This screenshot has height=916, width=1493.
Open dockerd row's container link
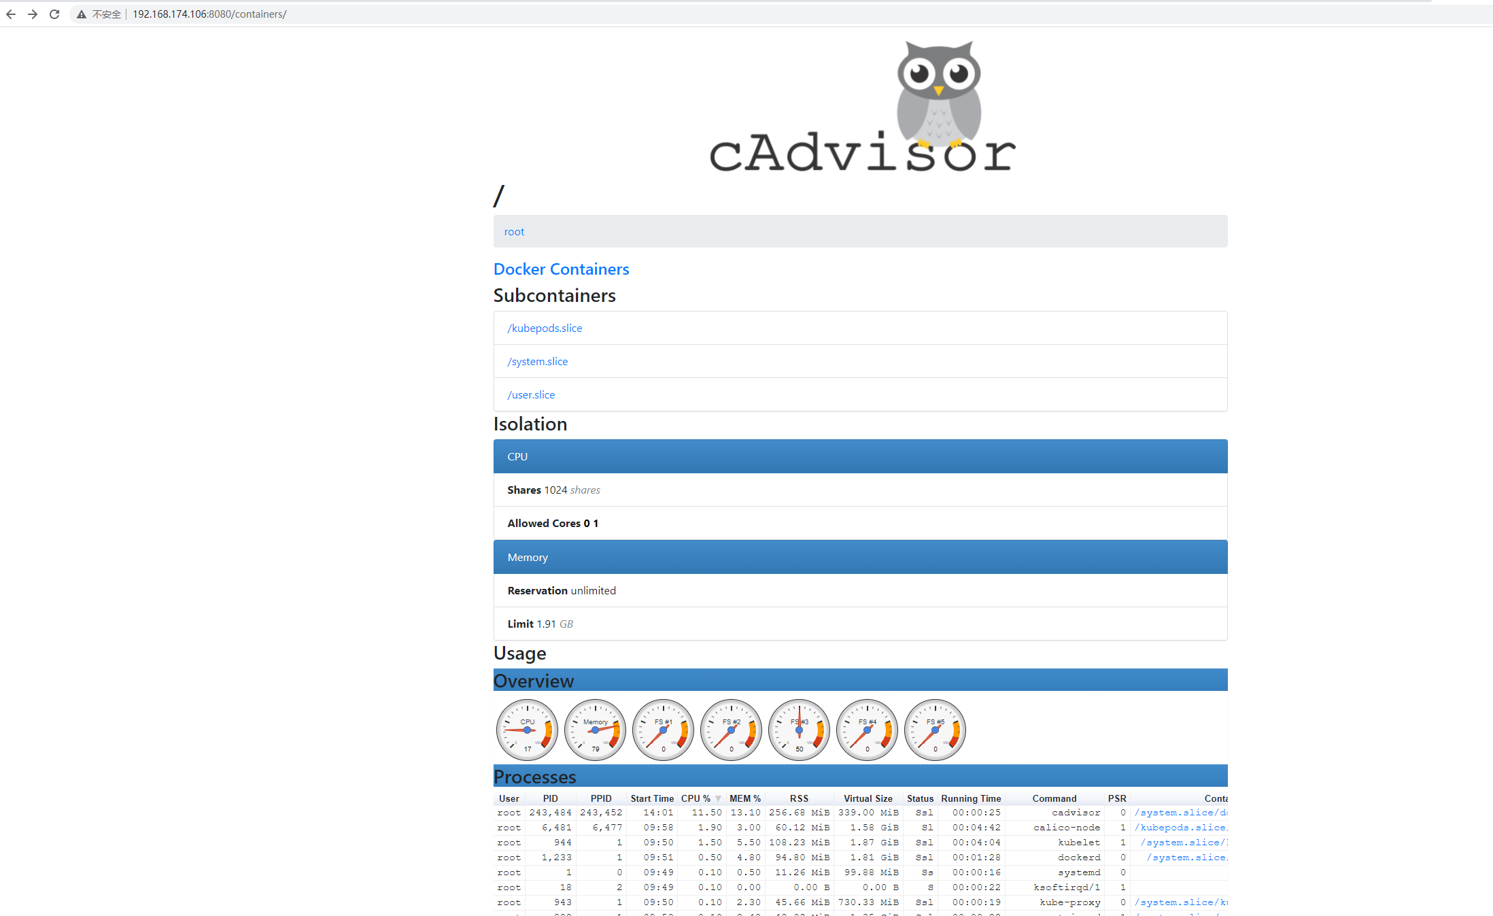[1187, 858]
